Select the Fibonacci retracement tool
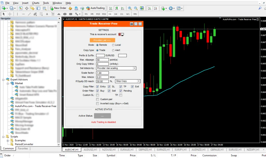The width and height of the screenshot is (266, 158). coord(41,14)
